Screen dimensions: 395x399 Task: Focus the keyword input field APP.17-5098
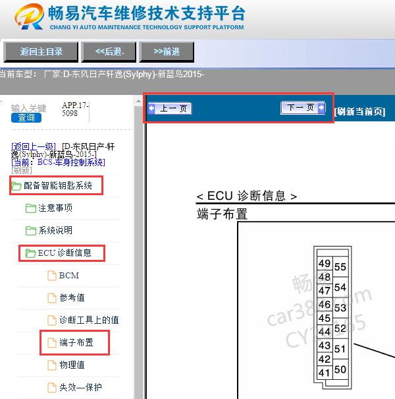(x=75, y=109)
